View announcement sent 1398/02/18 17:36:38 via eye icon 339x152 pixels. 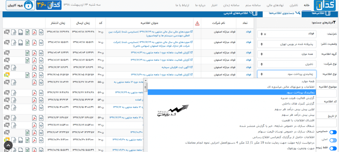pyautogui.click(x=41, y=32)
